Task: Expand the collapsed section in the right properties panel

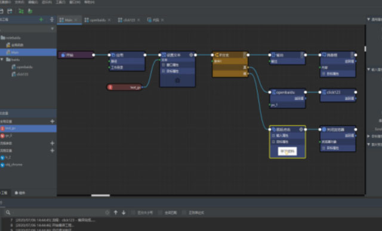Action: pos(368,136)
